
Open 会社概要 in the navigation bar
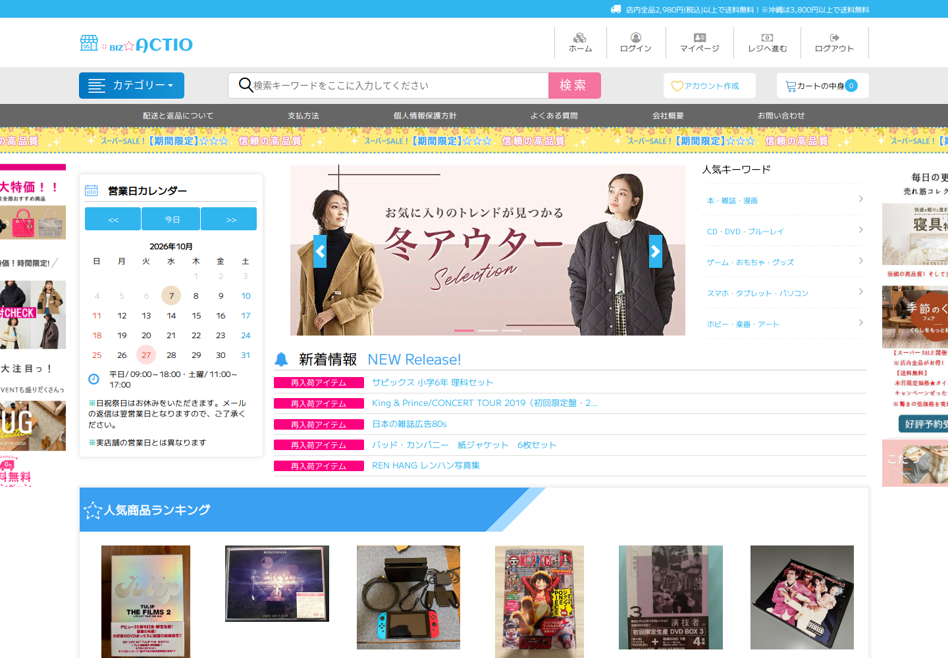(x=668, y=116)
